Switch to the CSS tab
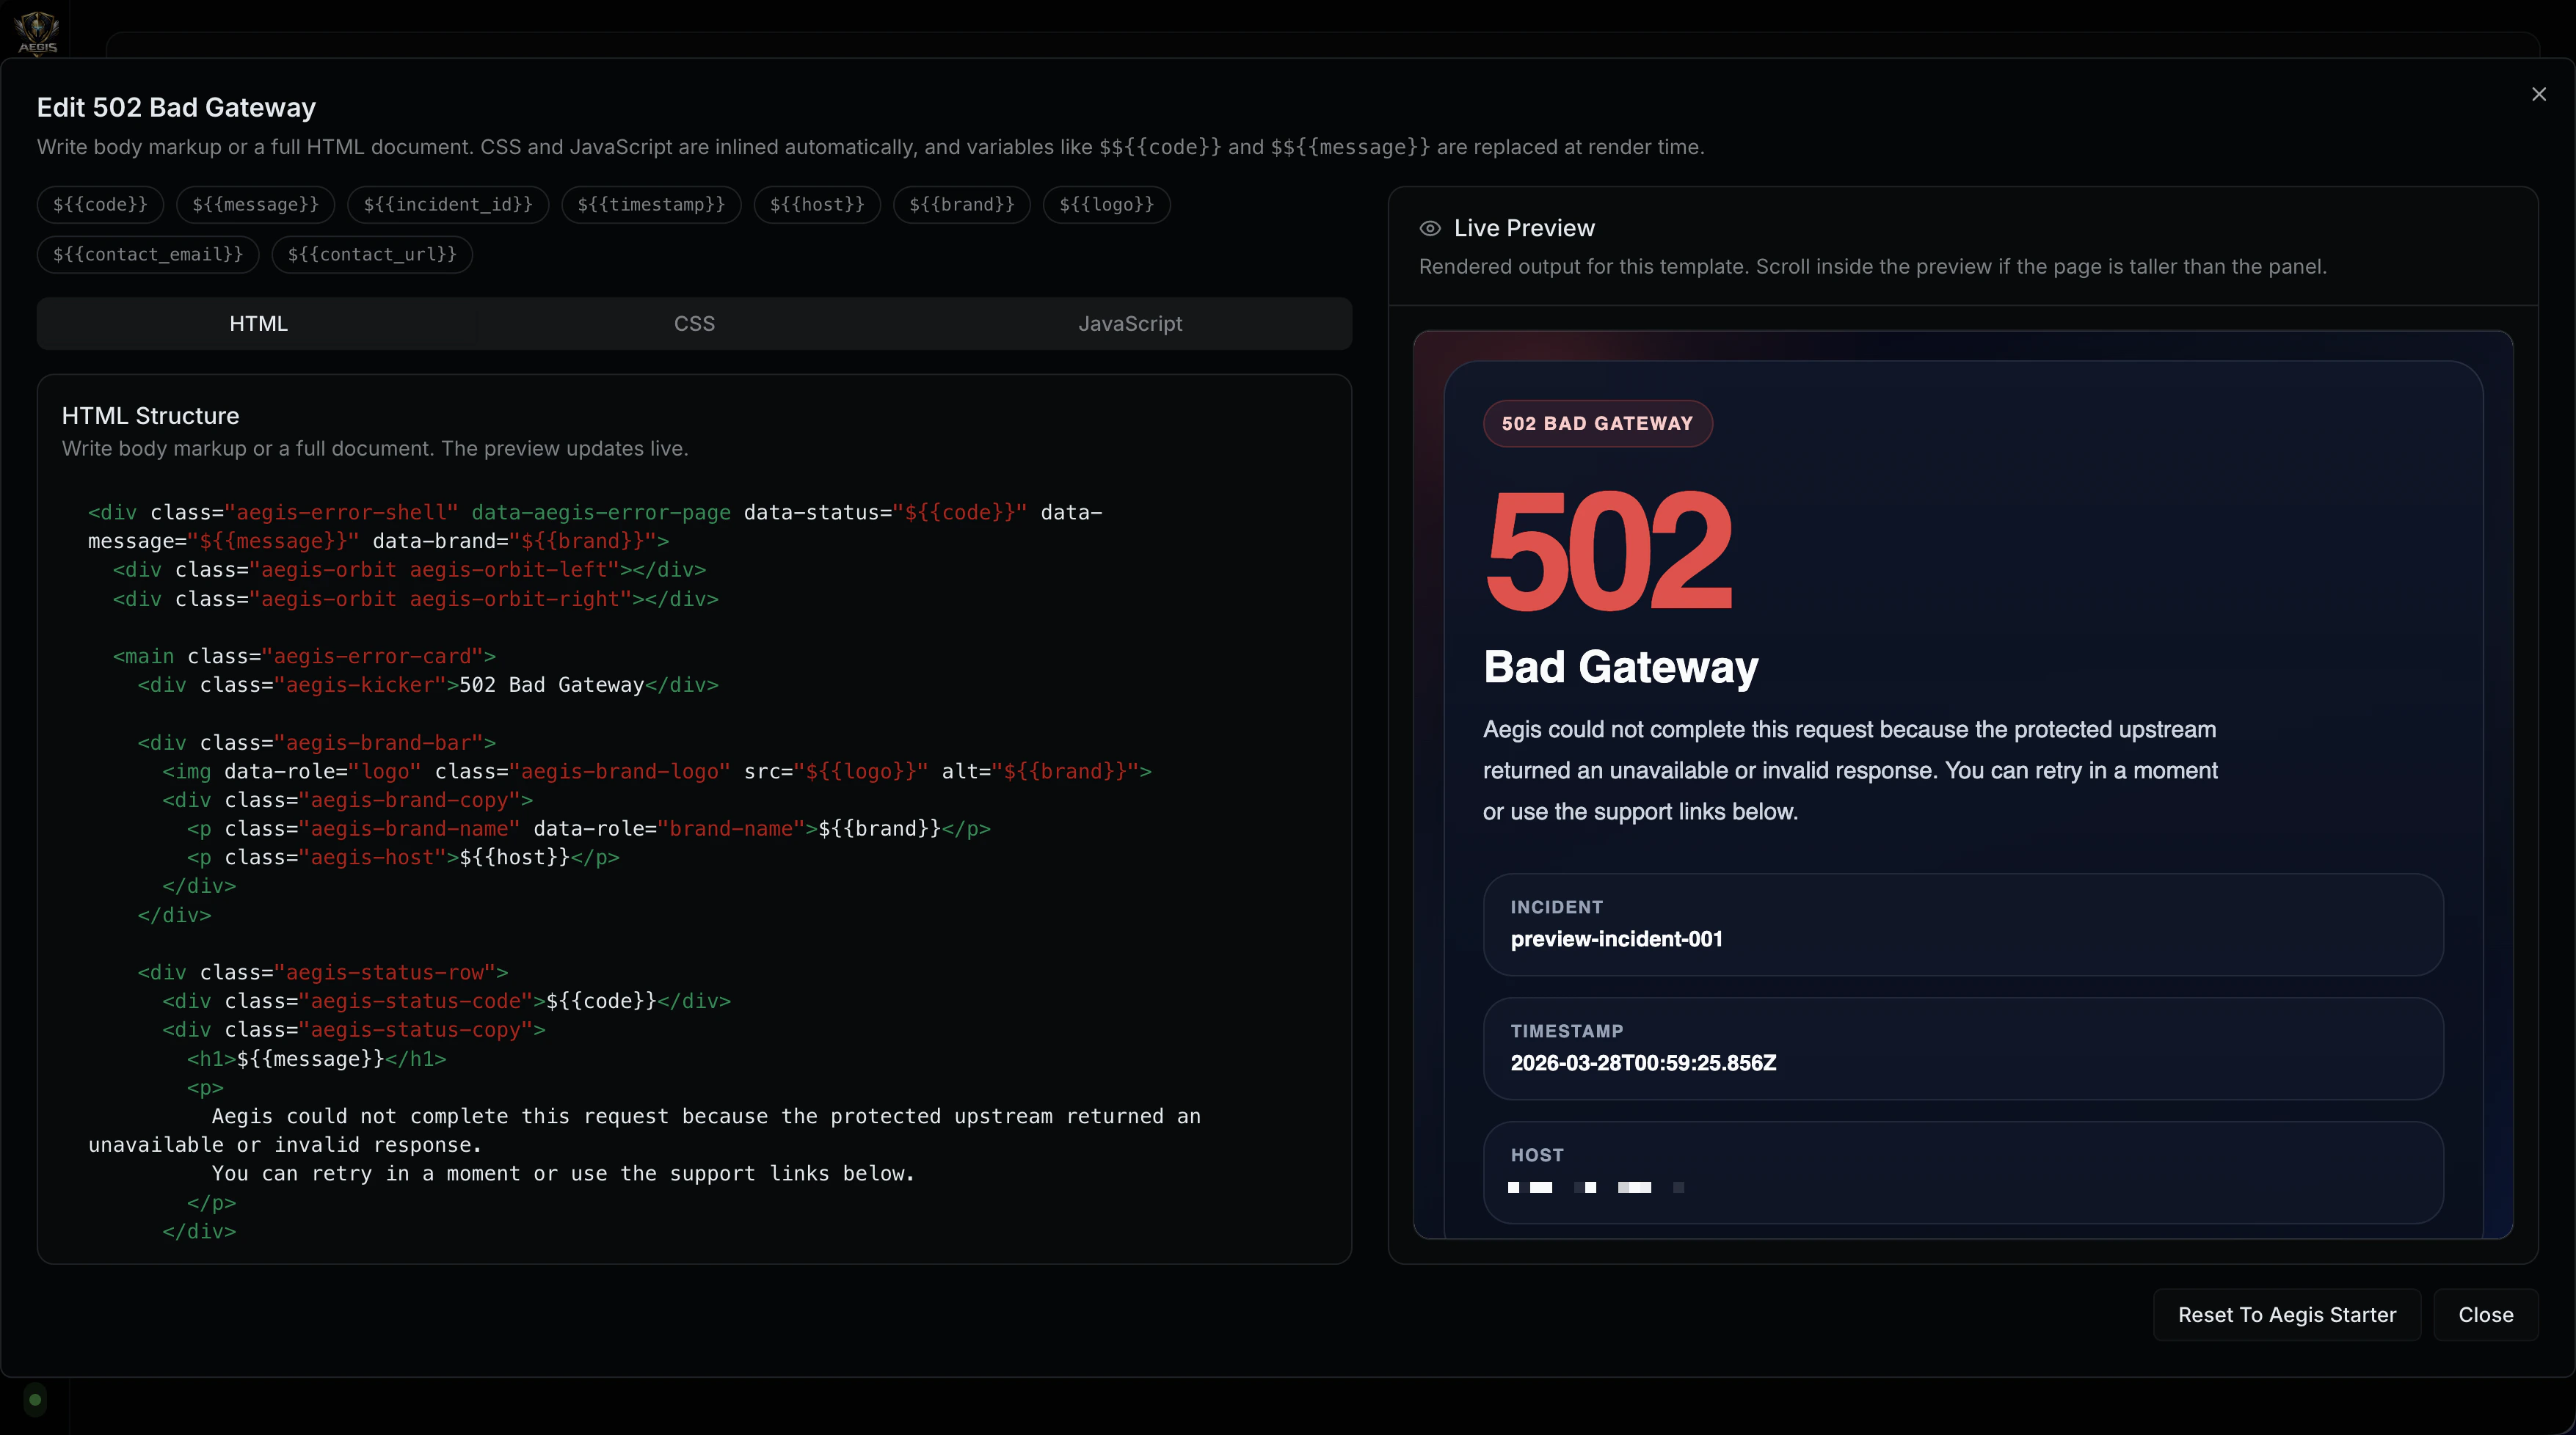This screenshot has width=2576, height=1435. coord(694,324)
